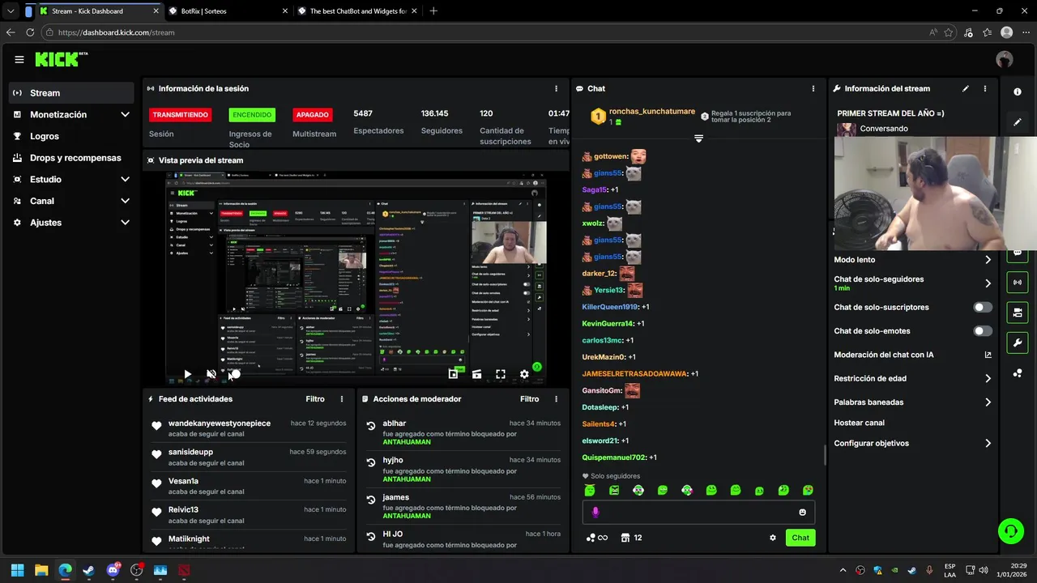
Task: Enter fullscreen on the stream preview
Action: click(501, 374)
